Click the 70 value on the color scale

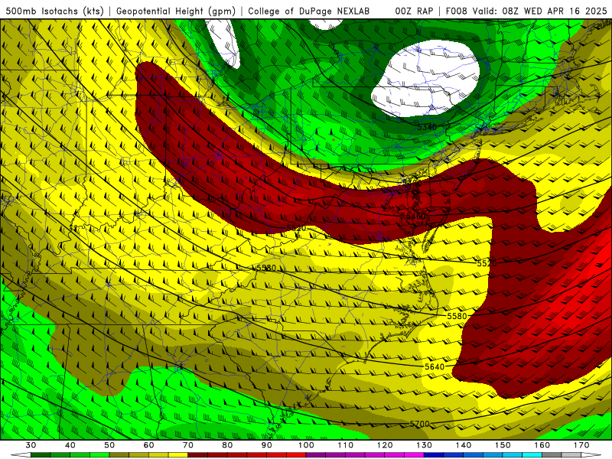click(x=188, y=445)
